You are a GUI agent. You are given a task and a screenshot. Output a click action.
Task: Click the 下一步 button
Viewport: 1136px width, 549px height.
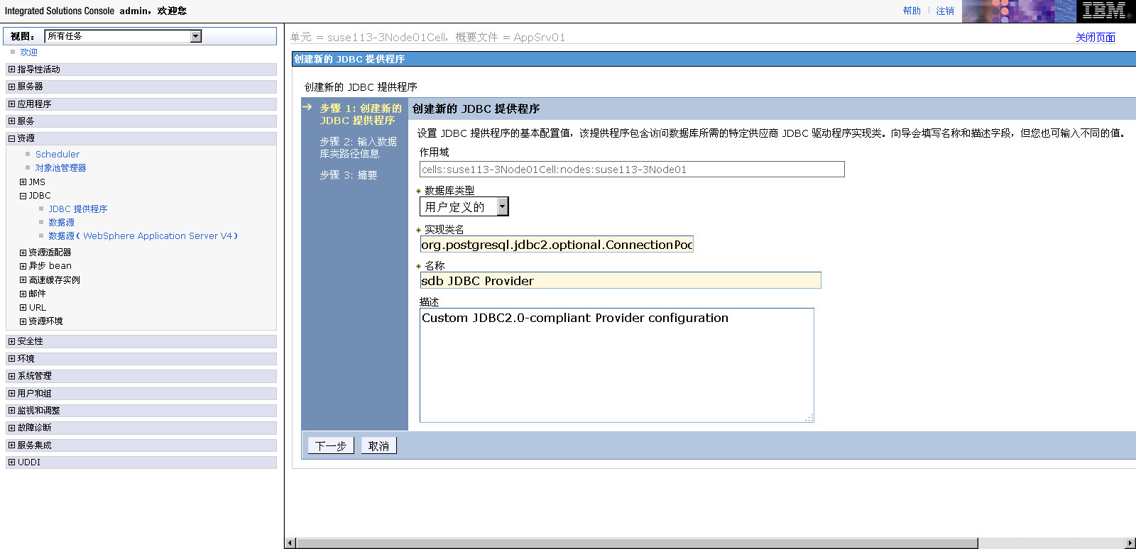[331, 445]
